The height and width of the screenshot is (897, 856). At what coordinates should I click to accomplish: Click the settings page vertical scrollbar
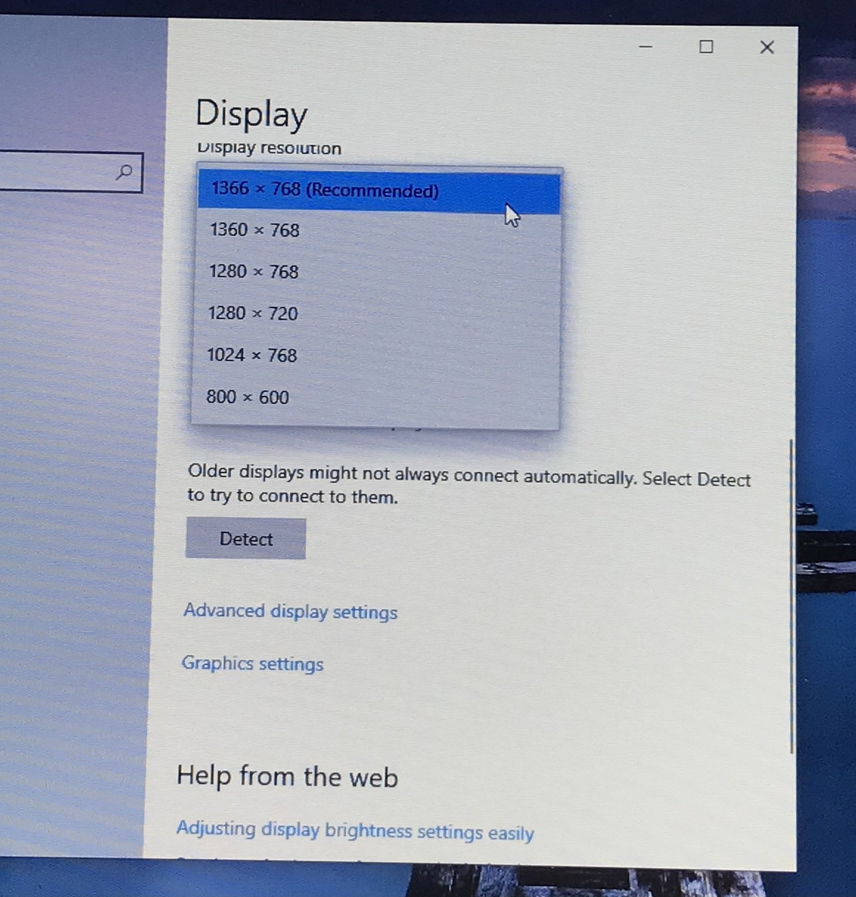pos(791,596)
